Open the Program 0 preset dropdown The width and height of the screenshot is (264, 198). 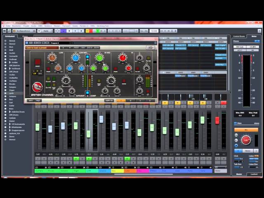click(x=62, y=43)
